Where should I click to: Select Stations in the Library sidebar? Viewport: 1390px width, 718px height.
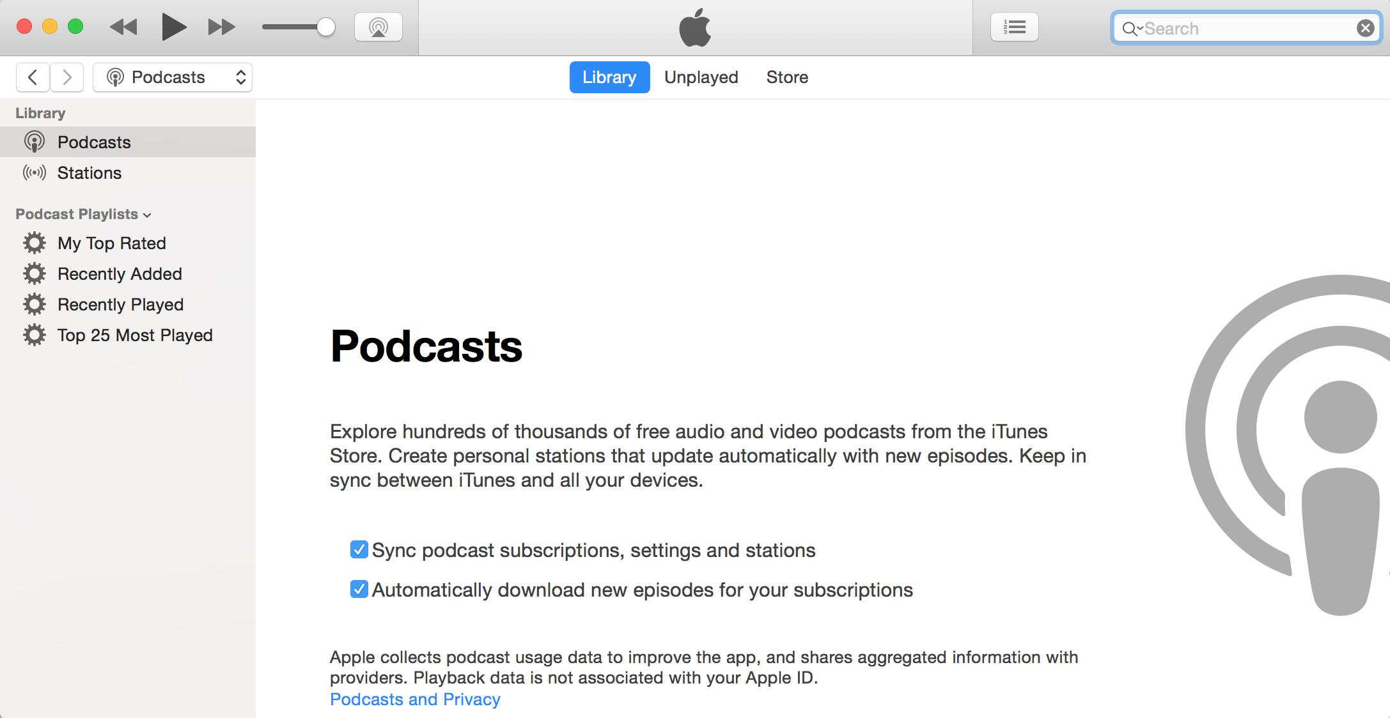(x=90, y=173)
